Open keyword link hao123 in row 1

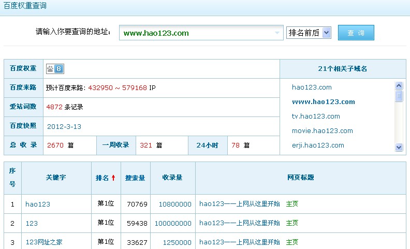38,204
